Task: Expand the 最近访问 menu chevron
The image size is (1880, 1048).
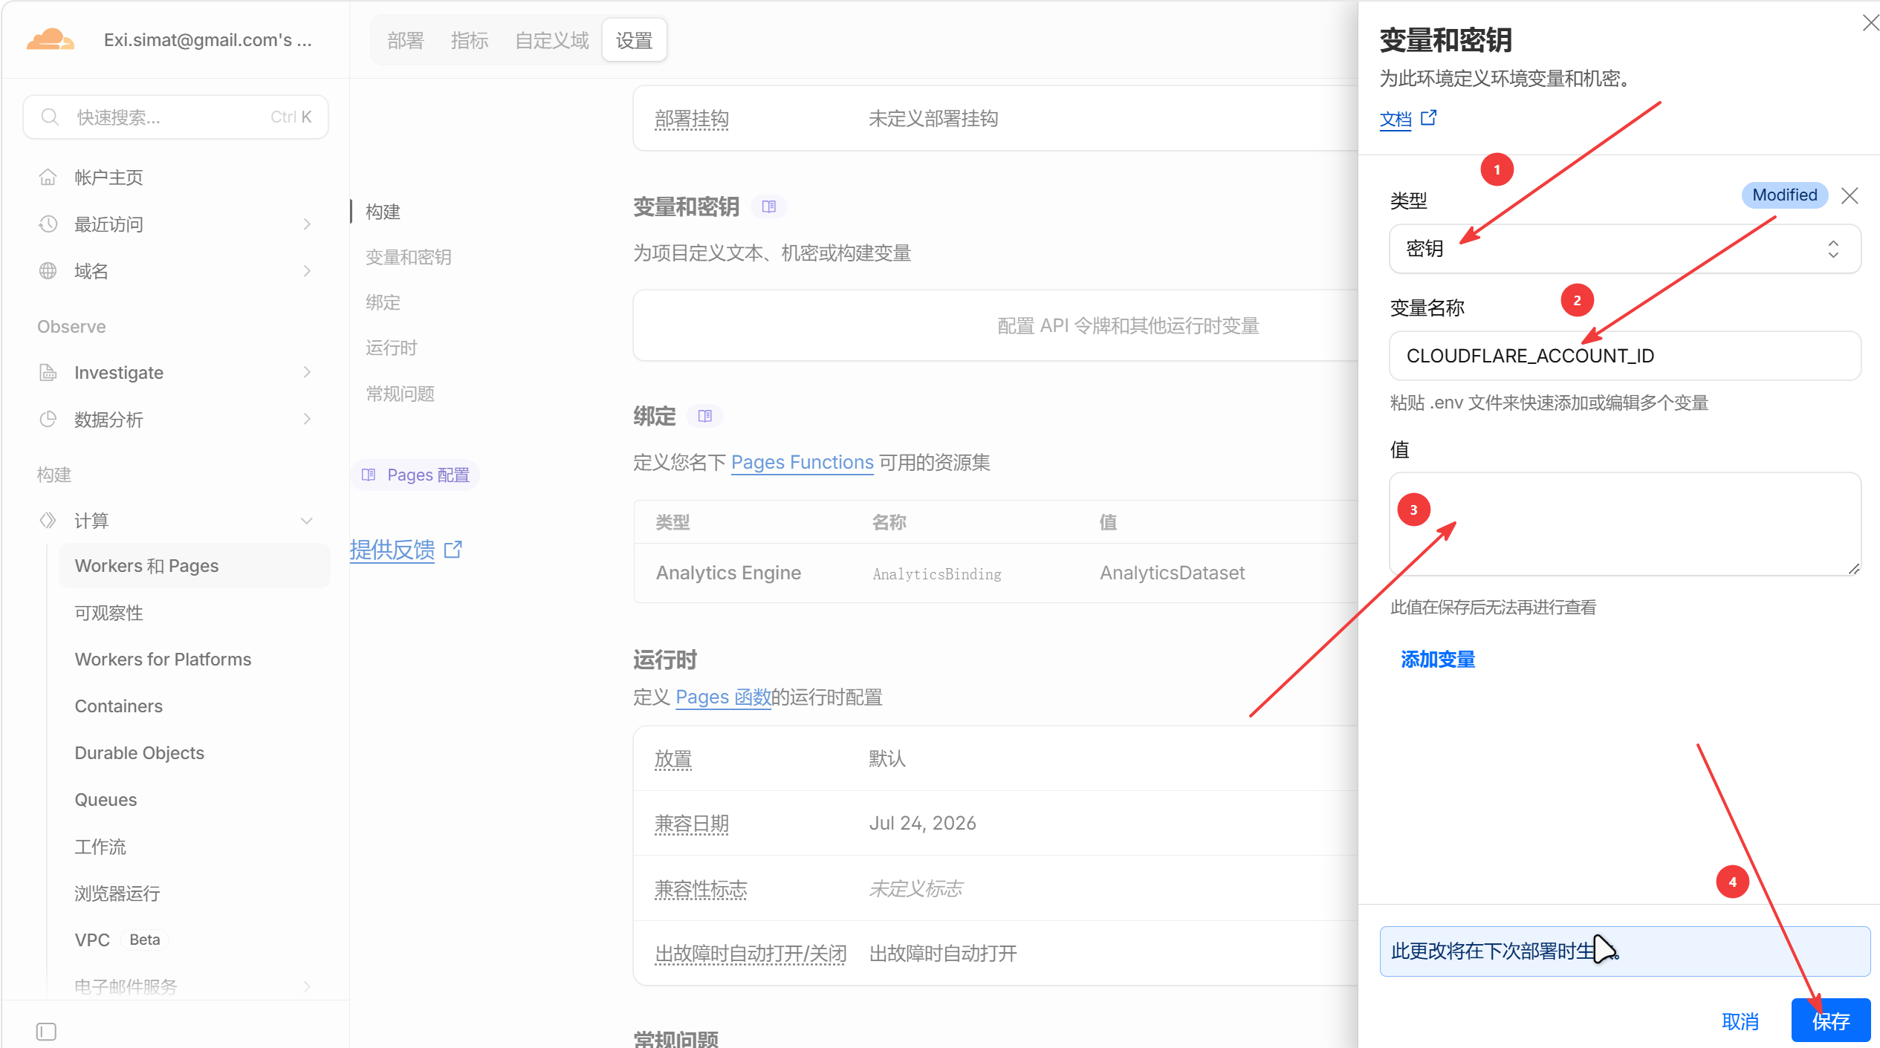Action: [307, 224]
